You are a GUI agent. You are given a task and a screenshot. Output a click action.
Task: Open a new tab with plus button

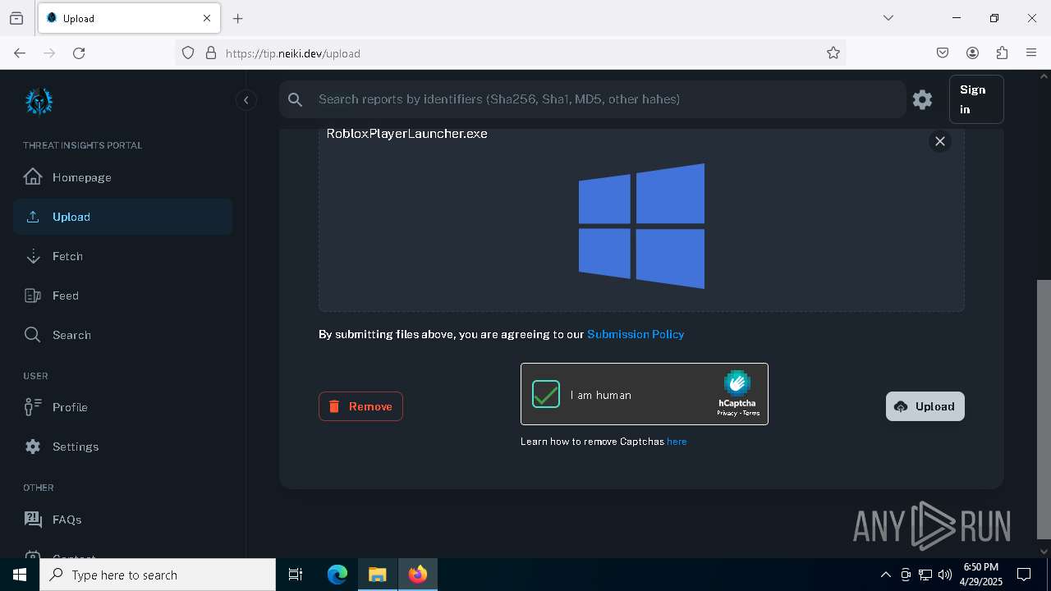(238, 18)
